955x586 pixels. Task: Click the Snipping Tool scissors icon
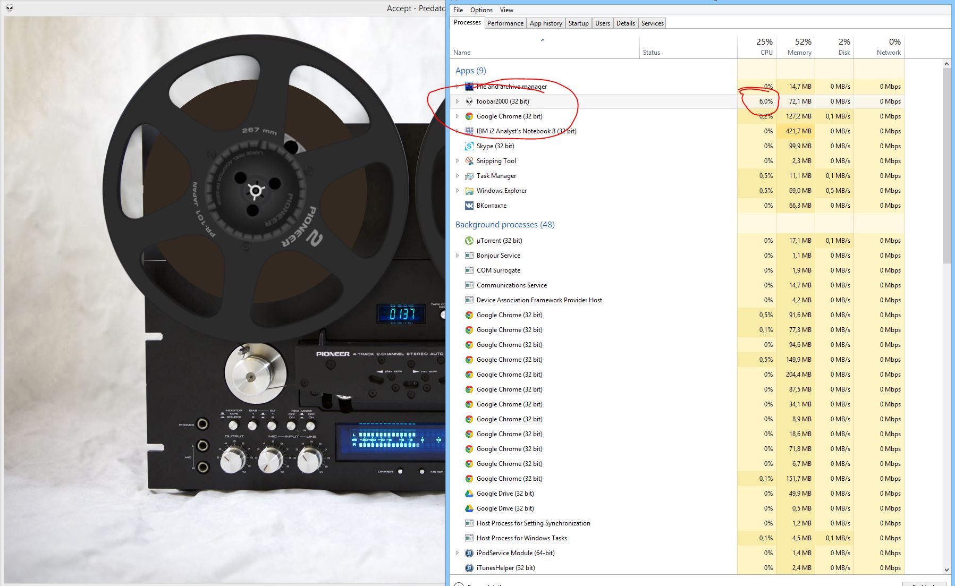coord(469,161)
